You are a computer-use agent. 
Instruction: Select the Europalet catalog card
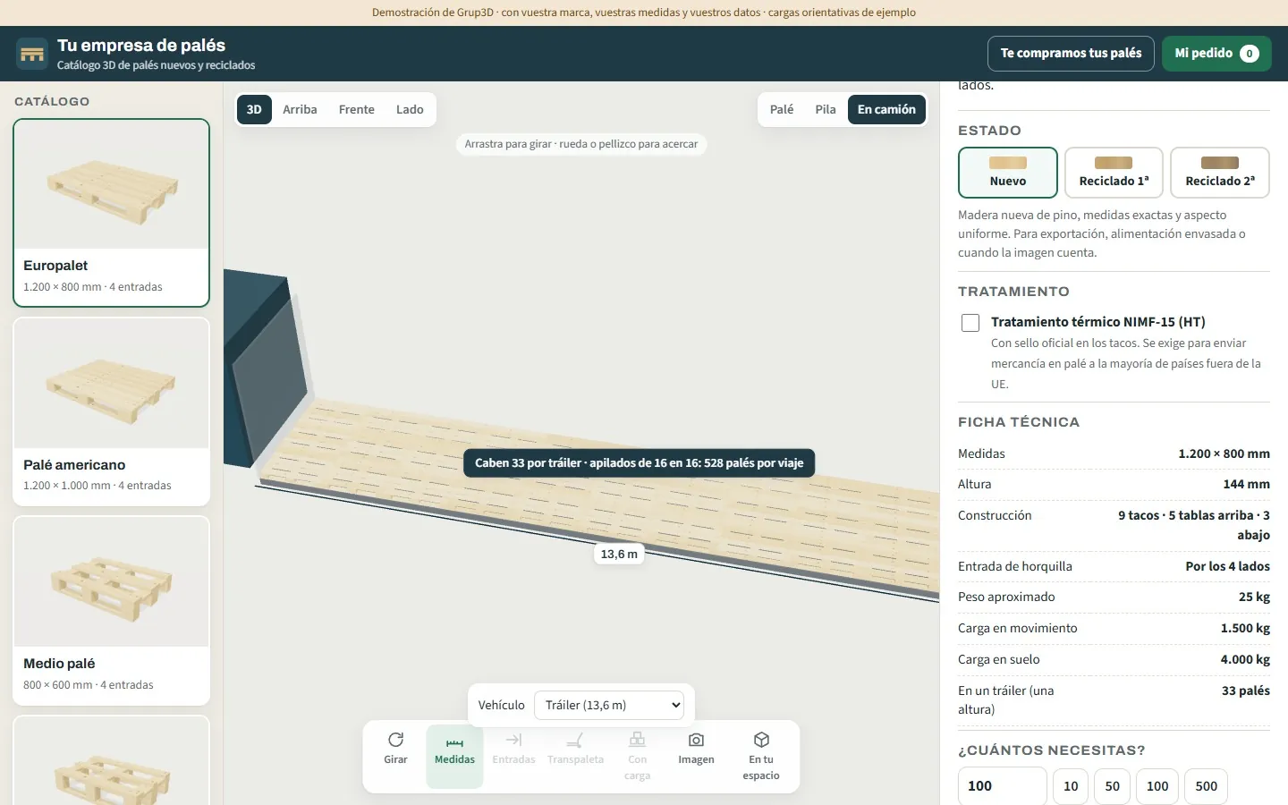111,213
